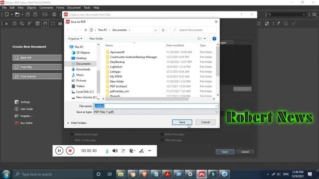Click the New folder button
This screenshot has width=319, height=179.
96,39
